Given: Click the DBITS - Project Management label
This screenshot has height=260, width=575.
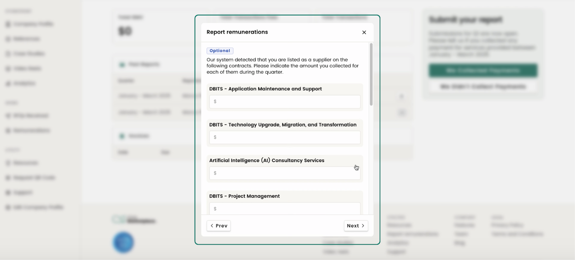Looking at the screenshot, I should click(x=244, y=196).
